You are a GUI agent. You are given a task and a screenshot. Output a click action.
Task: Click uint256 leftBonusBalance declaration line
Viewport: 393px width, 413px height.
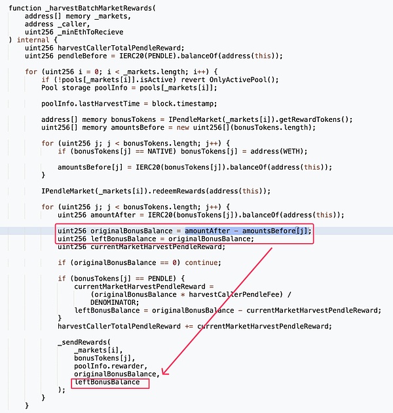pos(156,239)
